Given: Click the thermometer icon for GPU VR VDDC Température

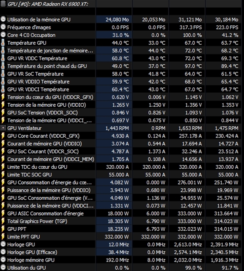Looking at the screenshot, I should point(3,58).
